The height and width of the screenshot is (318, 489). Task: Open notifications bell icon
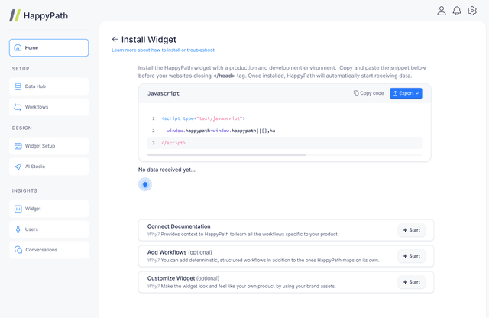tap(457, 11)
